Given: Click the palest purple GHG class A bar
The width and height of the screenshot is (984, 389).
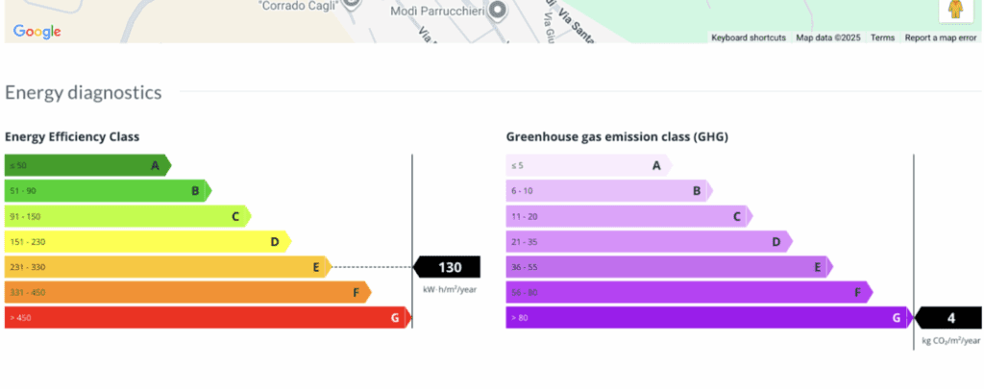Looking at the screenshot, I should coord(586,165).
